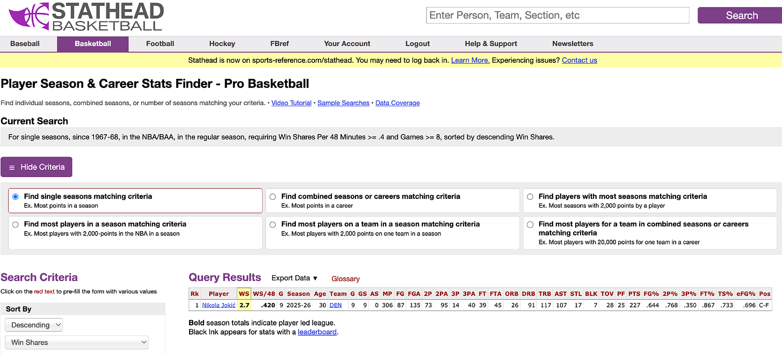Follow the Learn More link in banner
The height and width of the screenshot is (355, 782).
470,60
